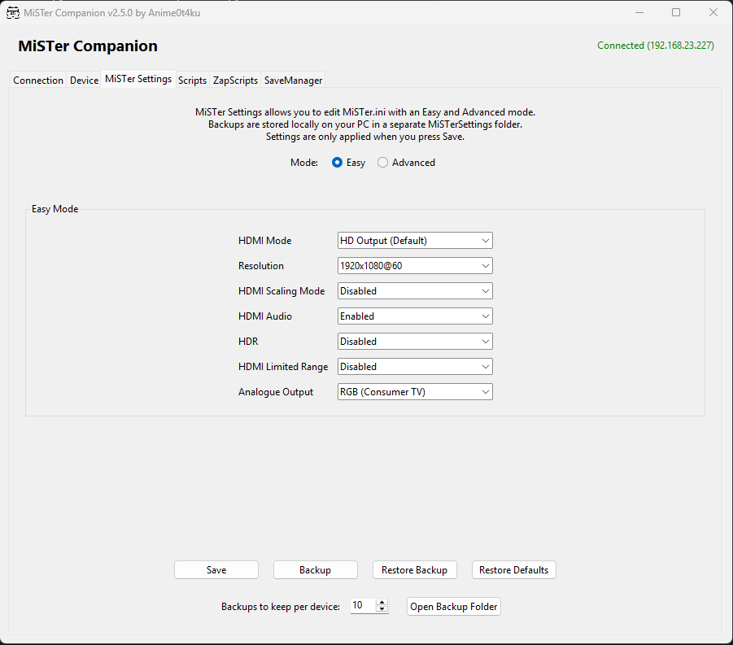This screenshot has width=733, height=645.
Task: Click the MiSTer Companion heading
Action: (88, 46)
